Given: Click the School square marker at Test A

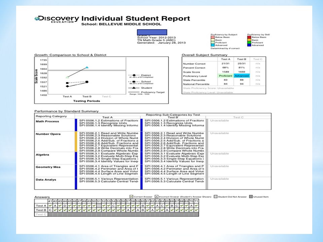Looking at the screenshot, I should pyautogui.click(x=67, y=83).
